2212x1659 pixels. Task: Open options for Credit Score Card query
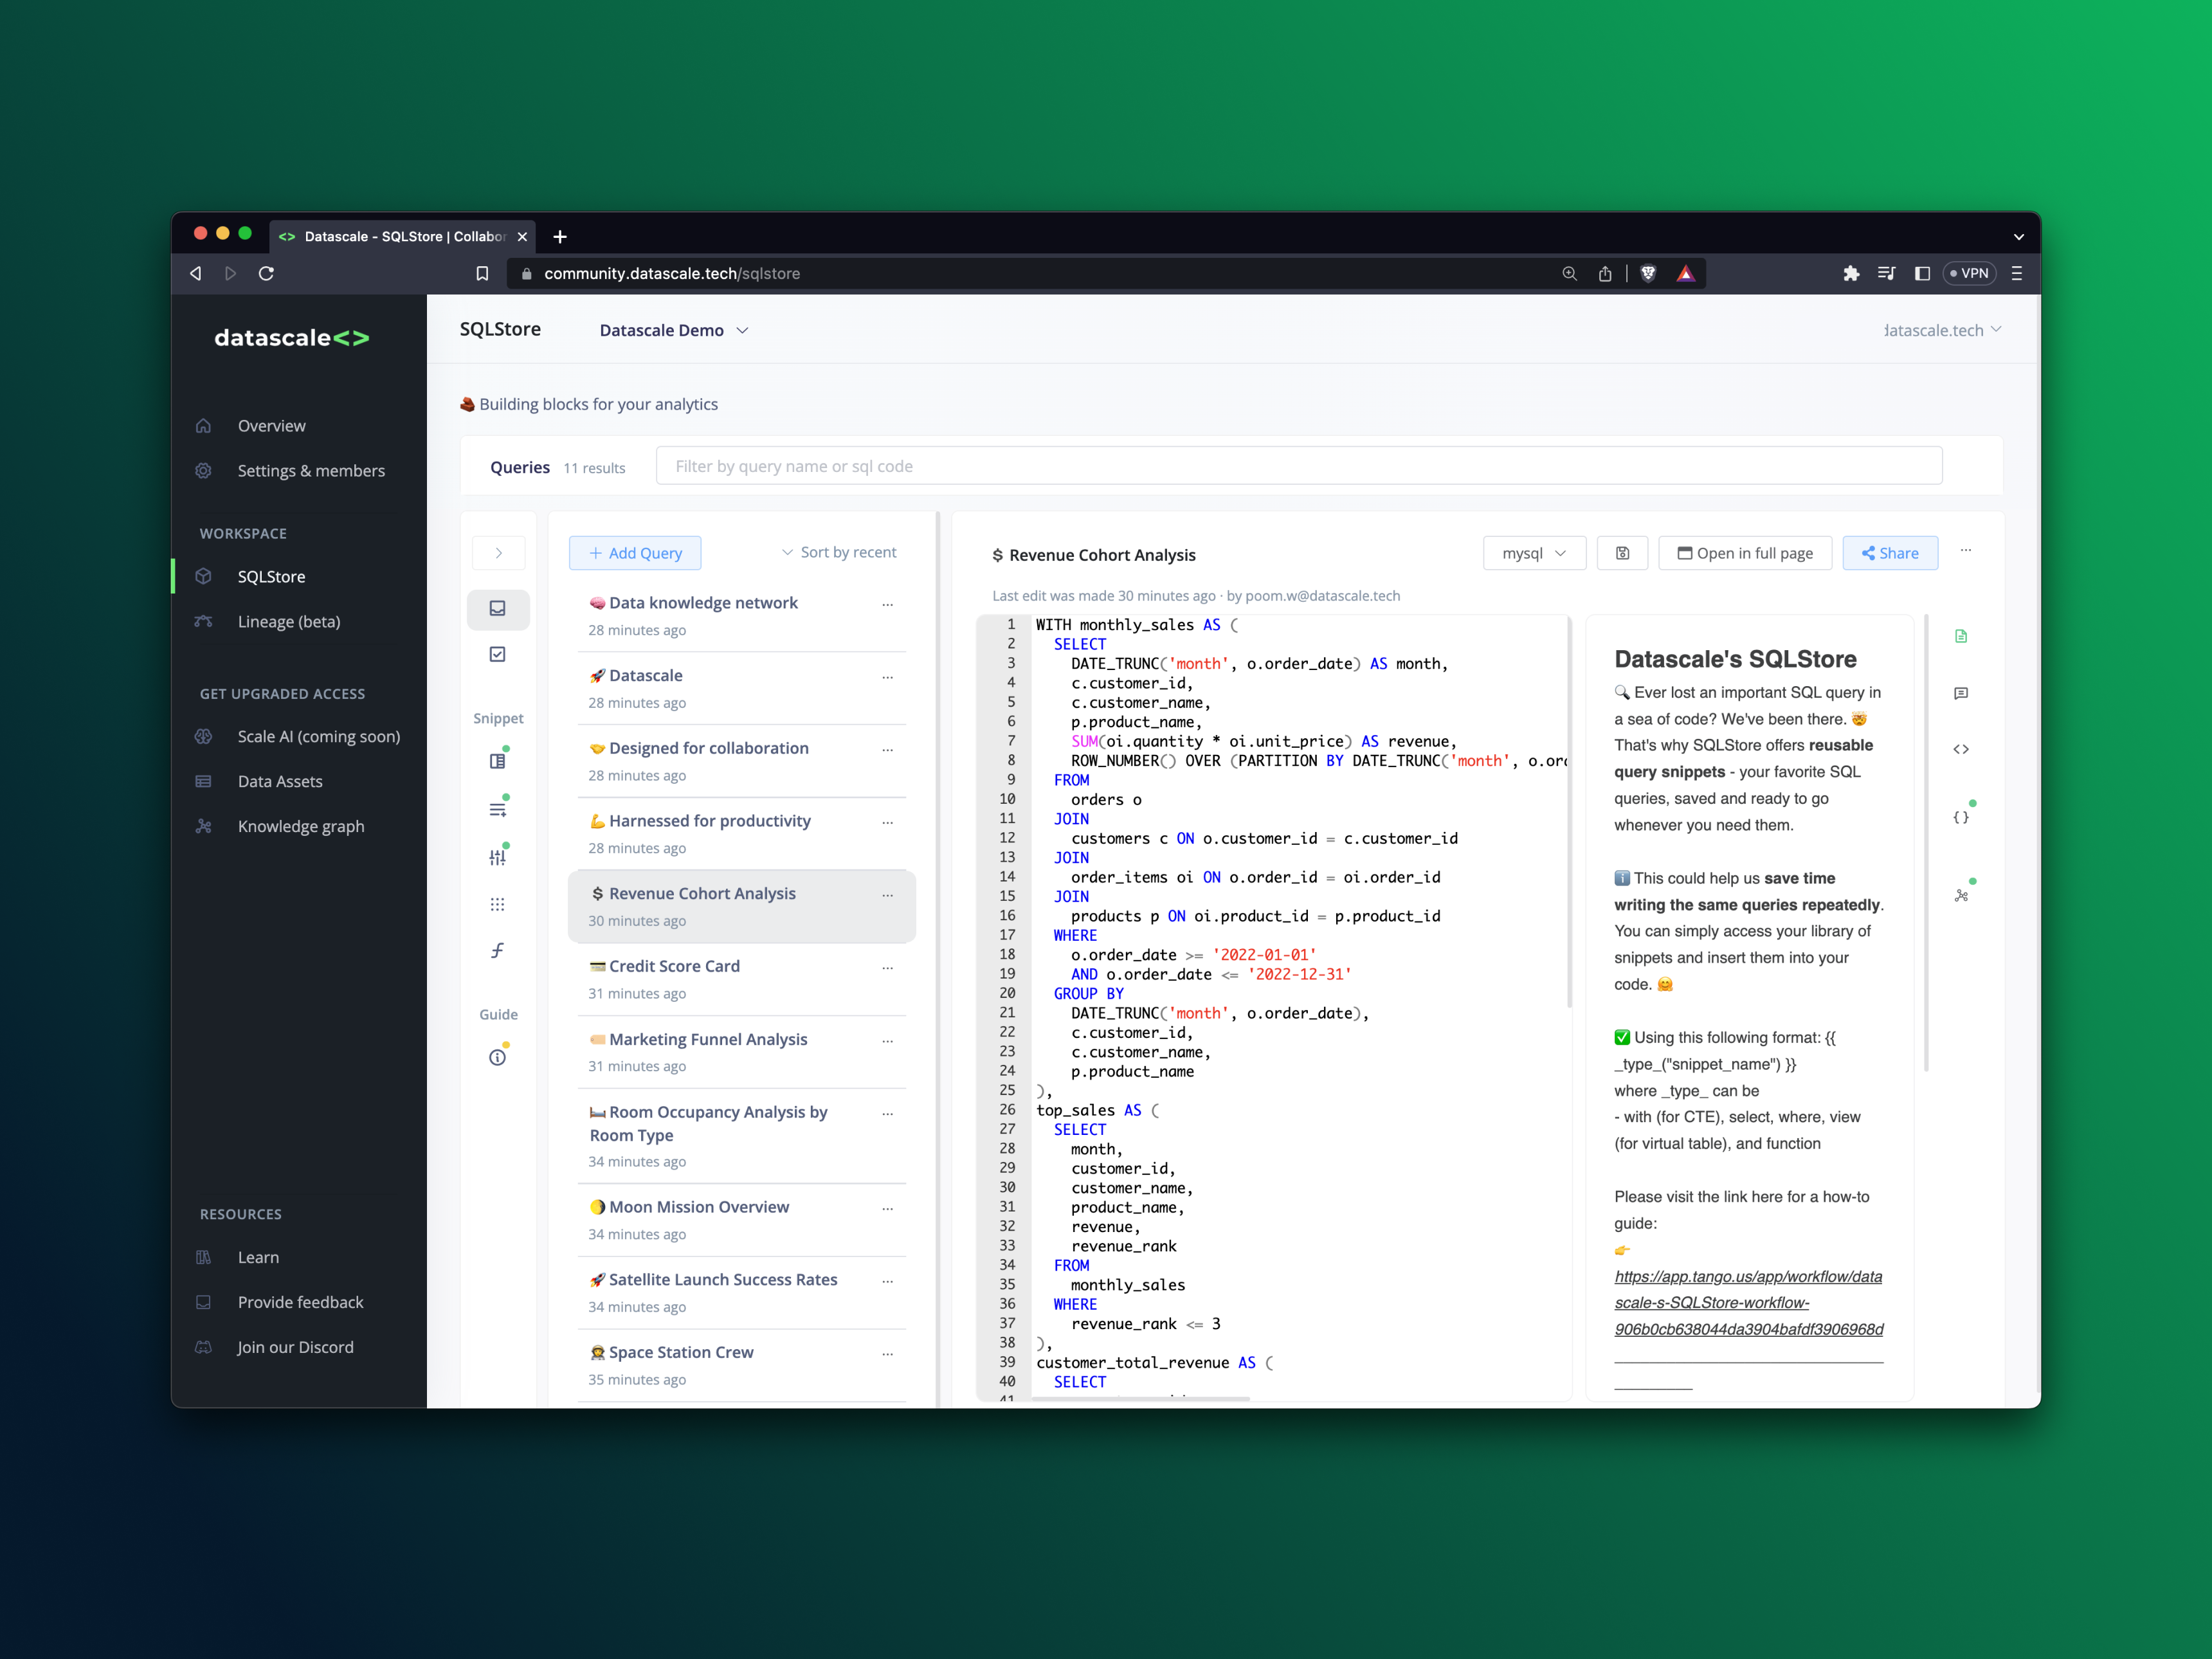click(x=887, y=967)
